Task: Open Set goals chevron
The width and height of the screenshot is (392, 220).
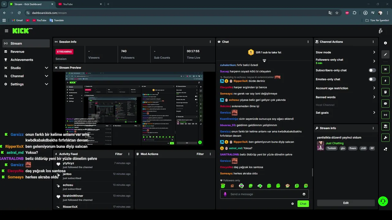Action: [x=374, y=113]
